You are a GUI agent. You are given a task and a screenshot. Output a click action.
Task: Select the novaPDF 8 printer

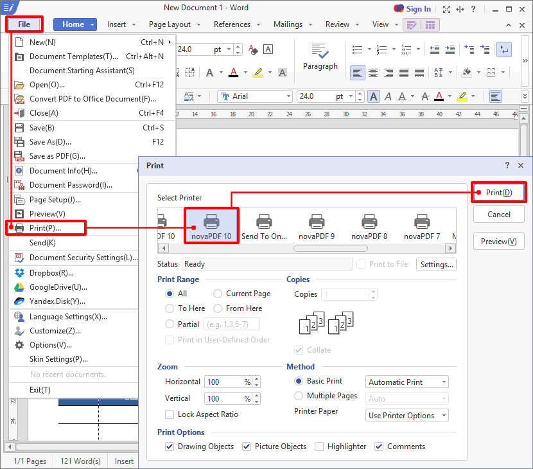[369, 227]
